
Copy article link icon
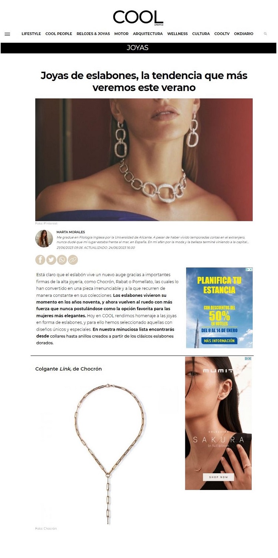pyautogui.click(x=73, y=260)
